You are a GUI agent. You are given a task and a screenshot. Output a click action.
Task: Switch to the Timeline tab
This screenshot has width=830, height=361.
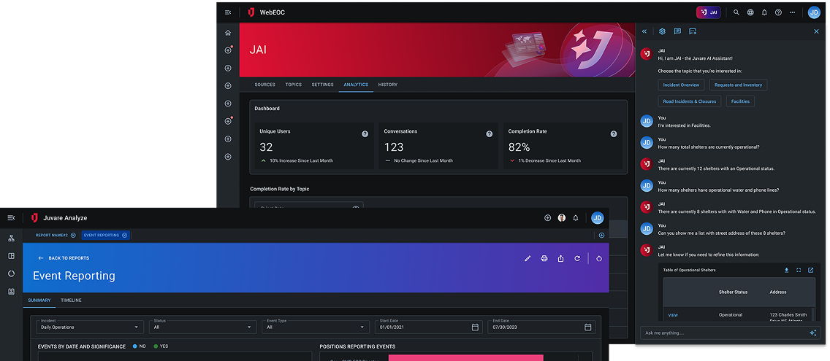tap(71, 300)
